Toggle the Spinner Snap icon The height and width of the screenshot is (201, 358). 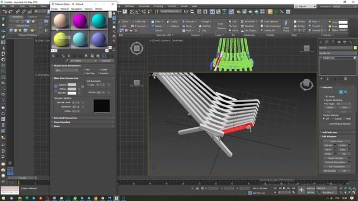click(x=150, y=11)
